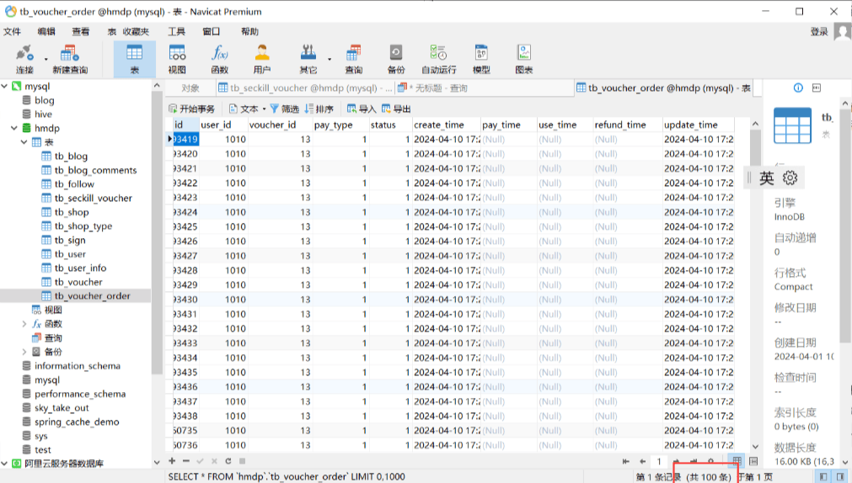
Task: Click the 备份 (Backup) toolbar icon
Action: (395, 57)
